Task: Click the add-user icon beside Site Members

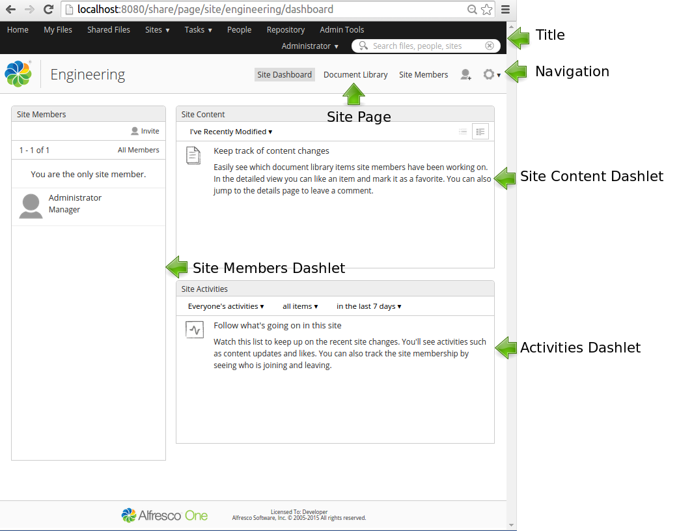Action: [465, 75]
